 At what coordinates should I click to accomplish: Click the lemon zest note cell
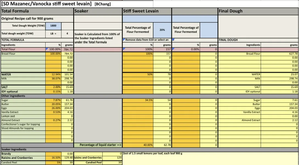coord(210,153)
